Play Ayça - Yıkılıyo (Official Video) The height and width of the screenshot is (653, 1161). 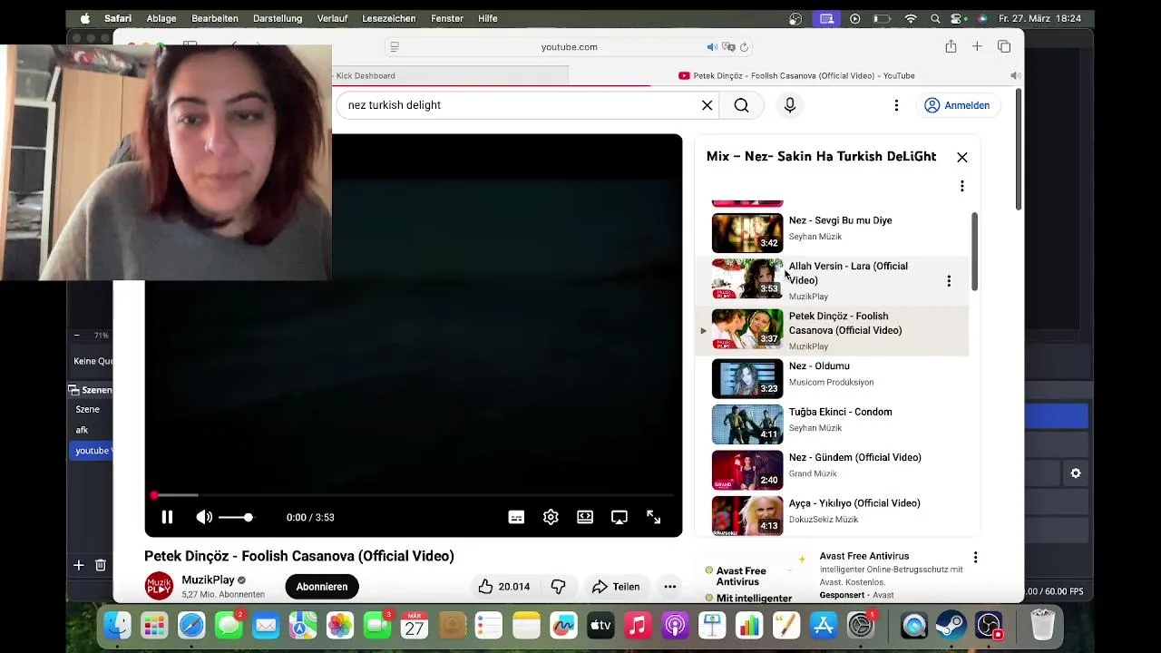pos(832,515)
